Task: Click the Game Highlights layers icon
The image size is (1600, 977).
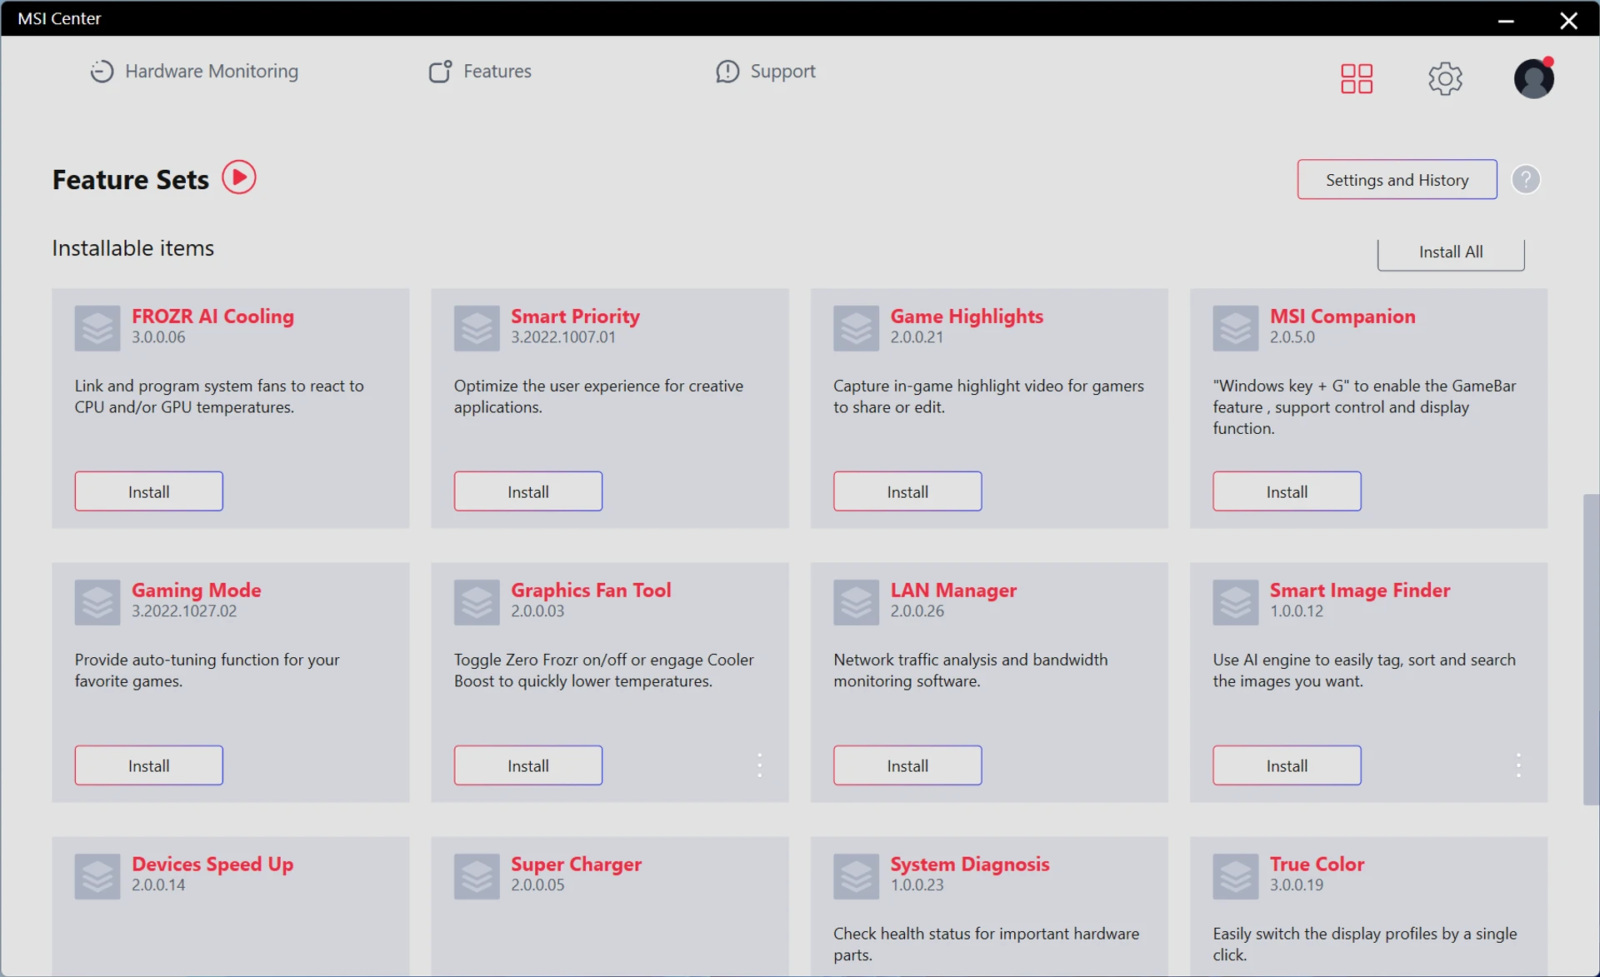Action: coord(856,328)
